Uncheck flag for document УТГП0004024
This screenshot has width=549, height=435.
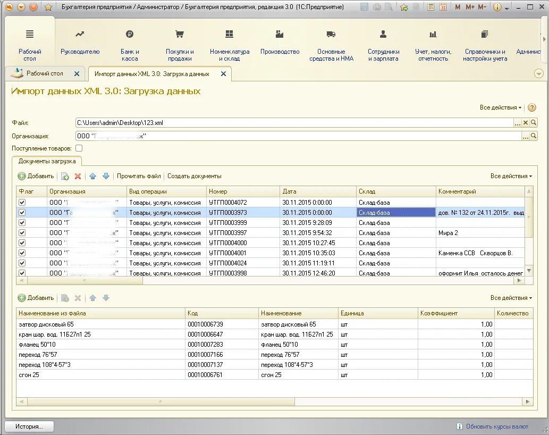22,263
